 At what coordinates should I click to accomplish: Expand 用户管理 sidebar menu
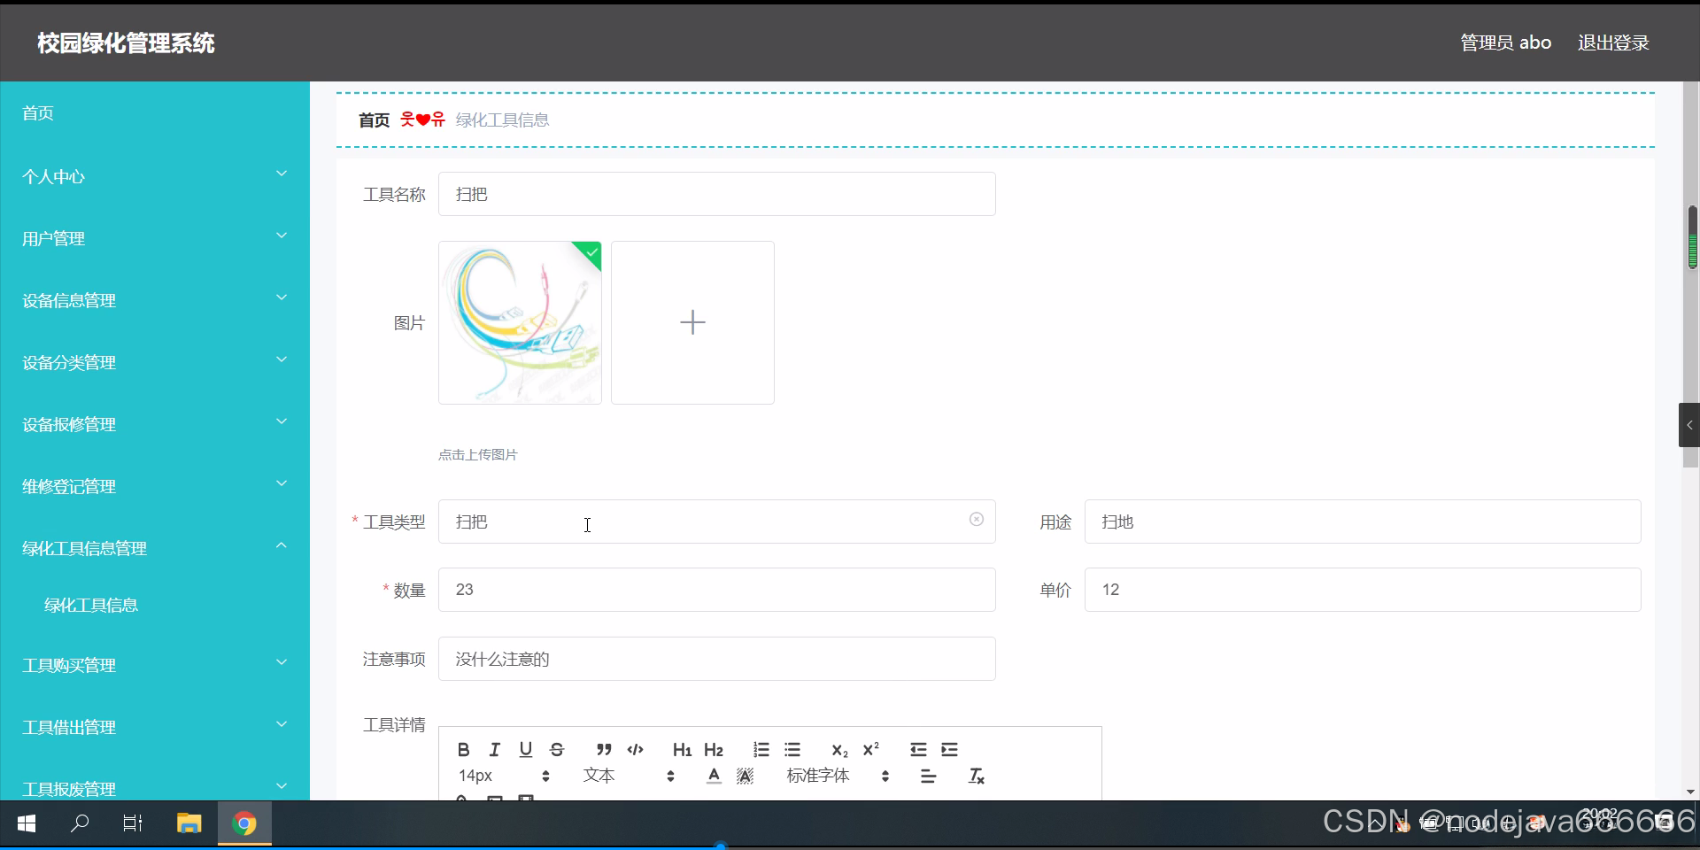pyautogui.click(x=155, y=238)
